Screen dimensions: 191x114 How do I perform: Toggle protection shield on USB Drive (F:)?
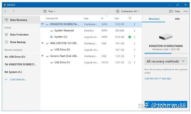pyautogui.click(x=130, y=62)
